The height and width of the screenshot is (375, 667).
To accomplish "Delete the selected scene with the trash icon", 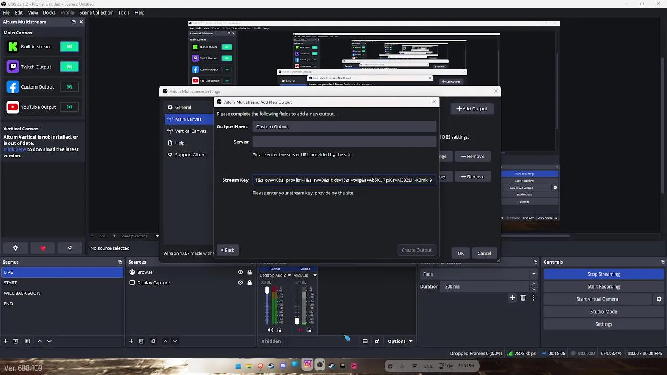I will click(16, 341).
